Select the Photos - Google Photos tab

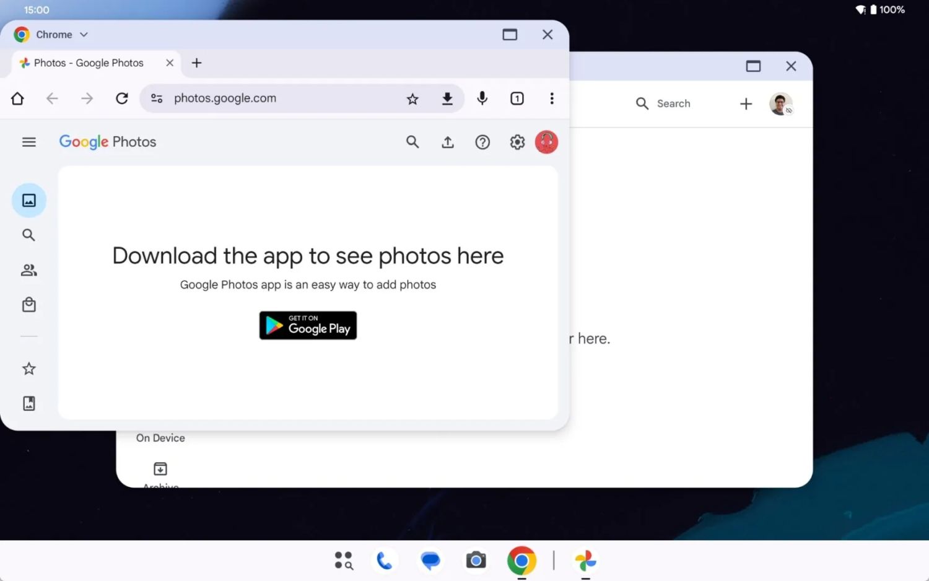coord(89,63)
